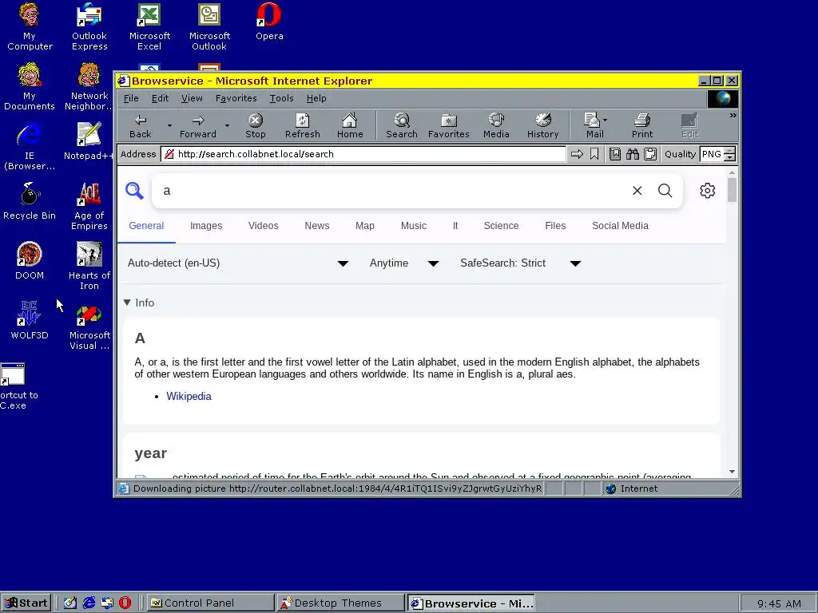Click the address bar URL field
The image size is (818, 613).
tap(363, 154)
